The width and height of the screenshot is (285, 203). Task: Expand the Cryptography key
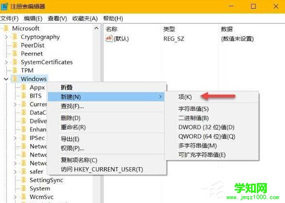point(6,37)
